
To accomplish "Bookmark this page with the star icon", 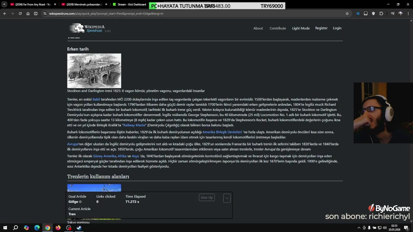I will pyautogui.click(x=347, y=14).
